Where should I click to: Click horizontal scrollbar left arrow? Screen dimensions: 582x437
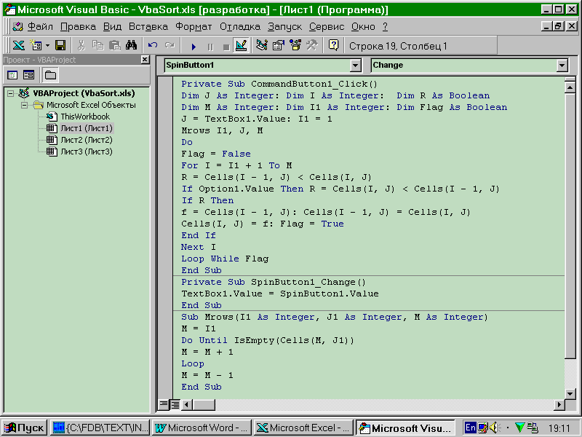[187, 404]
